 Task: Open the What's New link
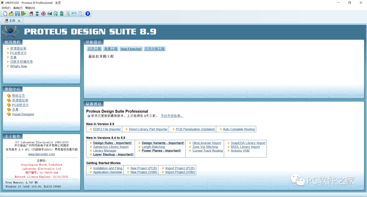tap(18, 66)
